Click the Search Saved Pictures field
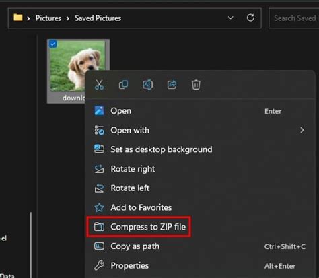 tap(294, 18)
